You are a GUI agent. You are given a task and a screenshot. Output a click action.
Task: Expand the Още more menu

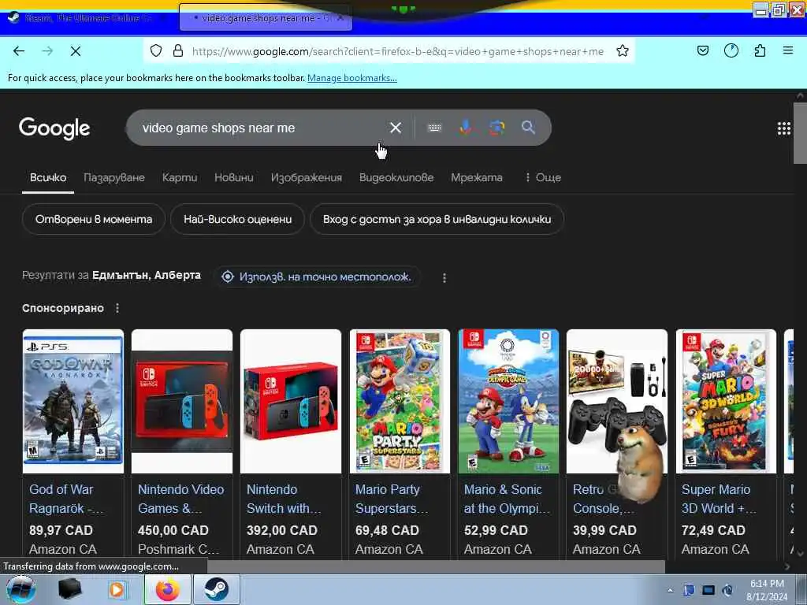543,177
